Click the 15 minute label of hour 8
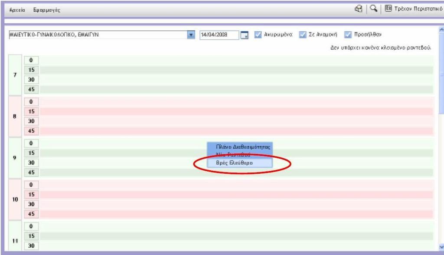444x255 pixels. pyautogui.click(x=31, y=111)
